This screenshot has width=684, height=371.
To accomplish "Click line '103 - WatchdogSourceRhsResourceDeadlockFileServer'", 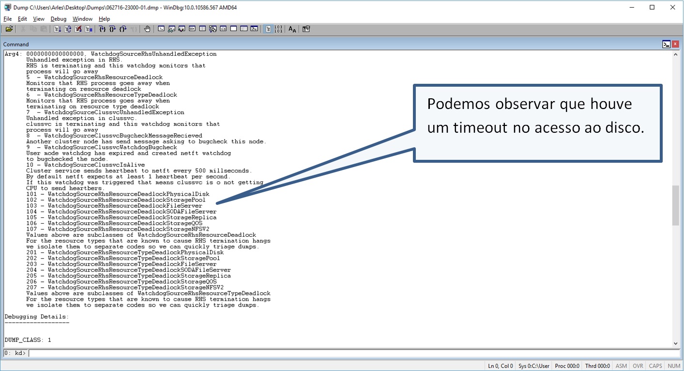I will 114,206.
